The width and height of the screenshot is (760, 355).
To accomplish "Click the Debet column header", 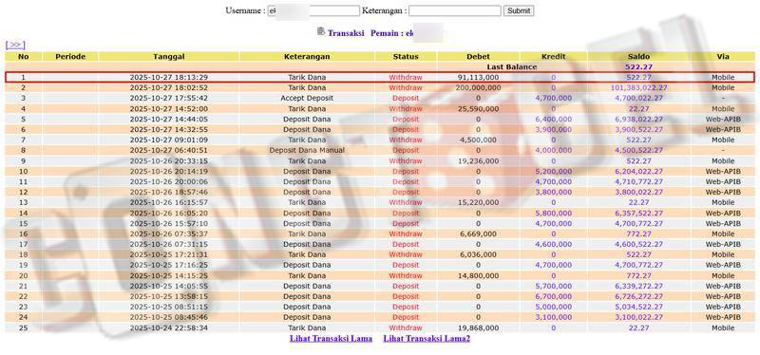I will point(479,57).
